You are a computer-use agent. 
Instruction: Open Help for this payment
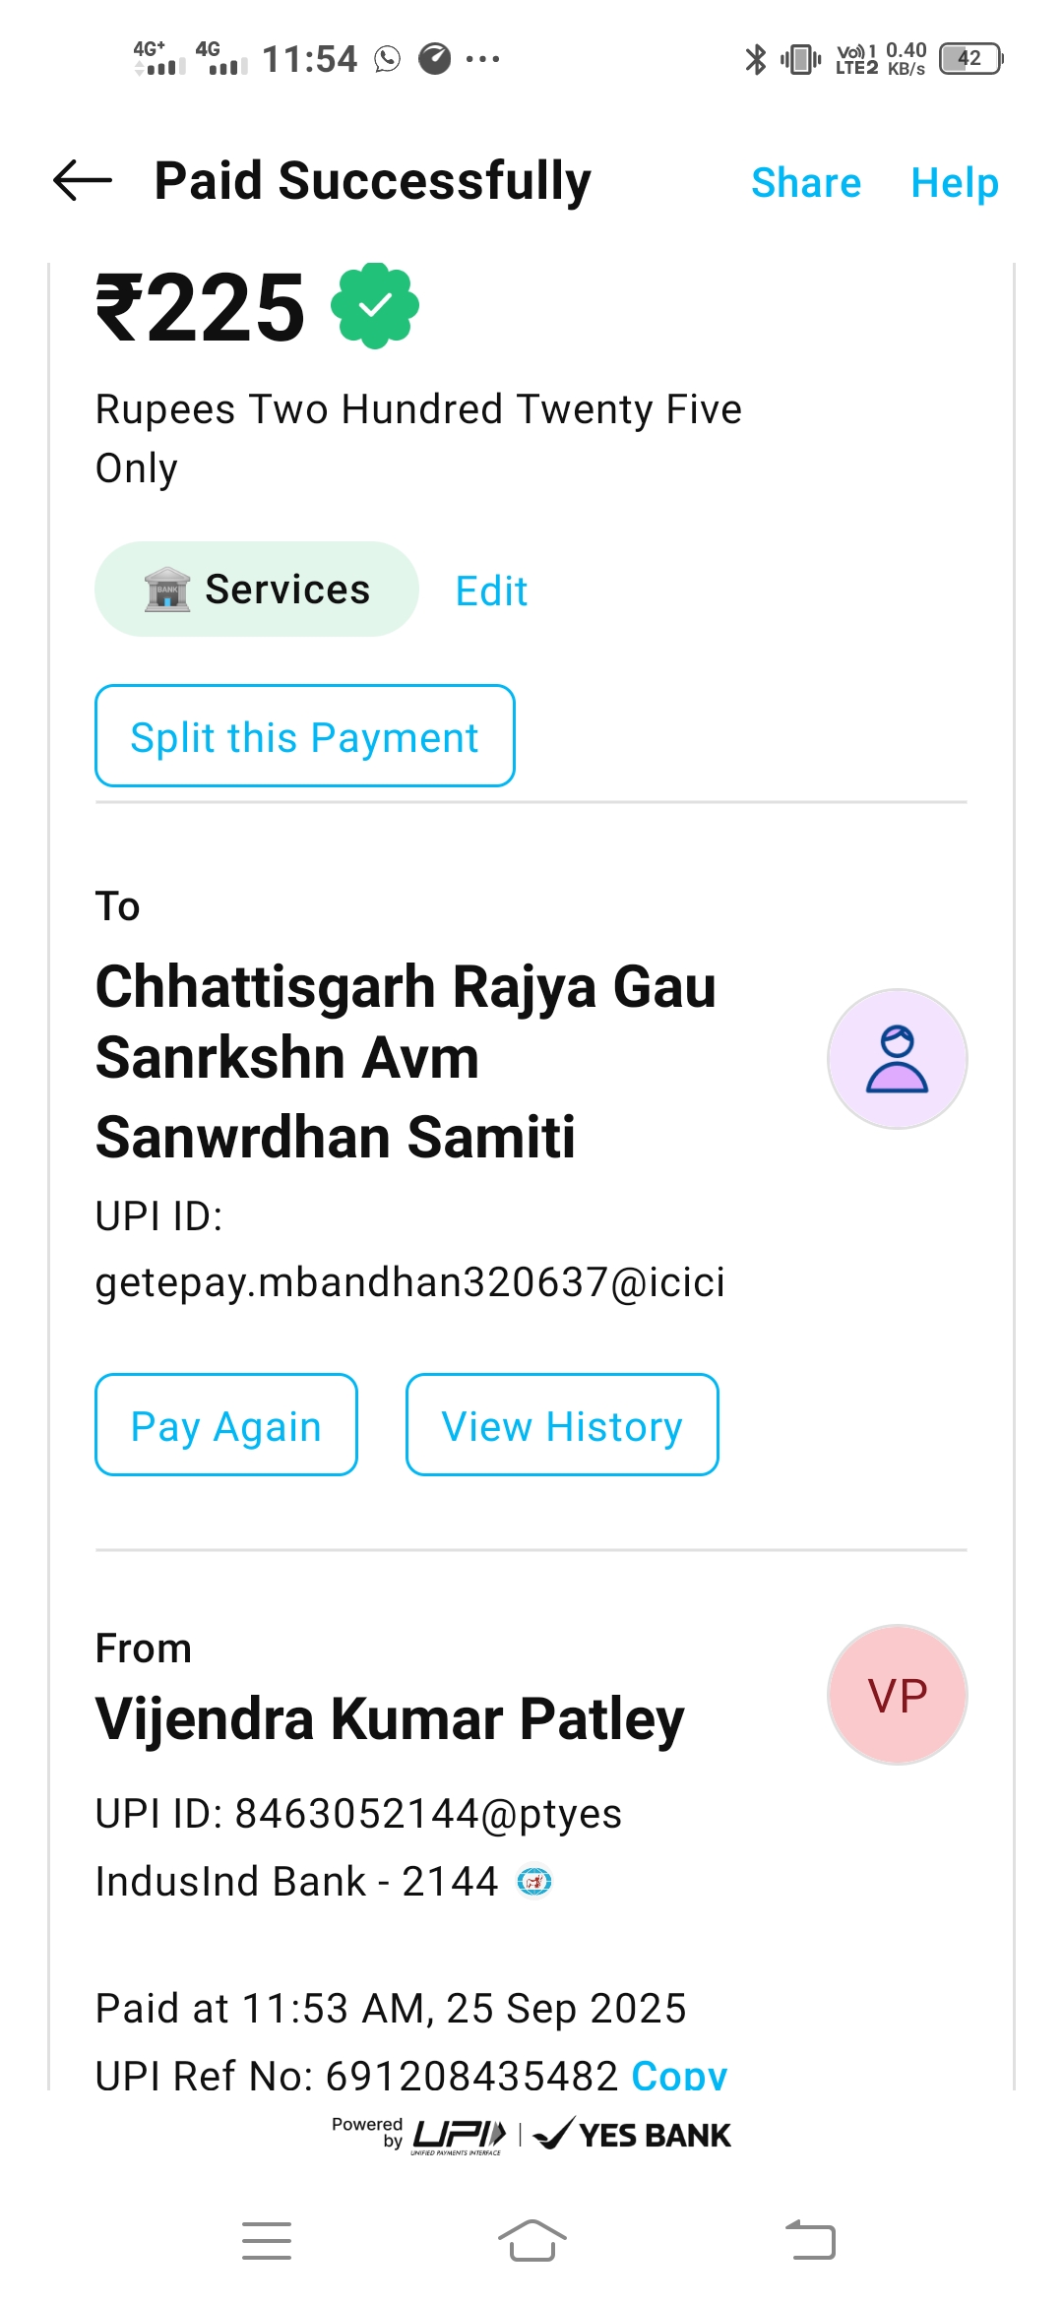[954, 183]
